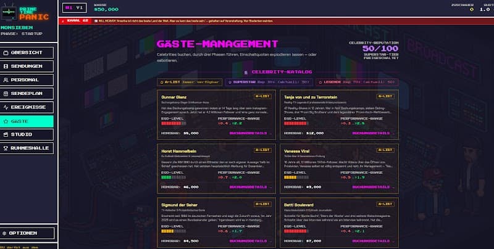Filter catalog by Legende tier
This screenshot has width=494, height=249.
(x=357, y=82)
